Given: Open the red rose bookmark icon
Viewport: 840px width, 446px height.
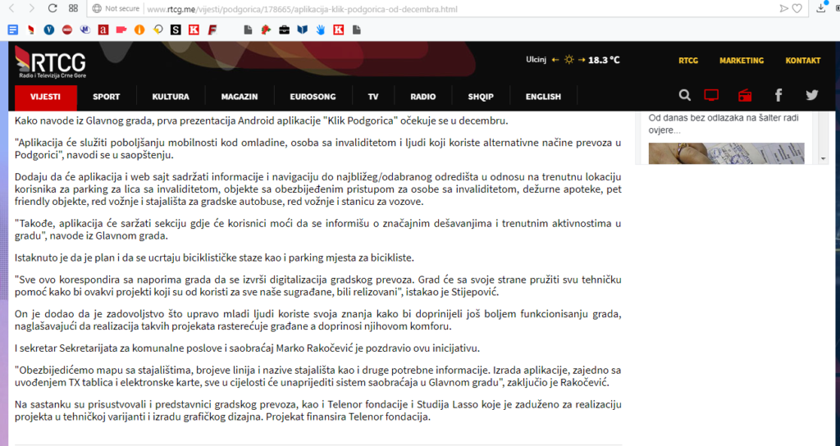Looking at the screenshot, I should (267, 30).
